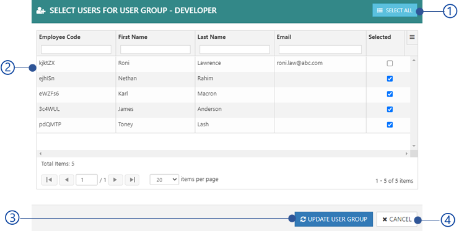Viewport: 459px width, 231px height.
Task: Go to the next page icon
Action: click(x=115, y=180)
